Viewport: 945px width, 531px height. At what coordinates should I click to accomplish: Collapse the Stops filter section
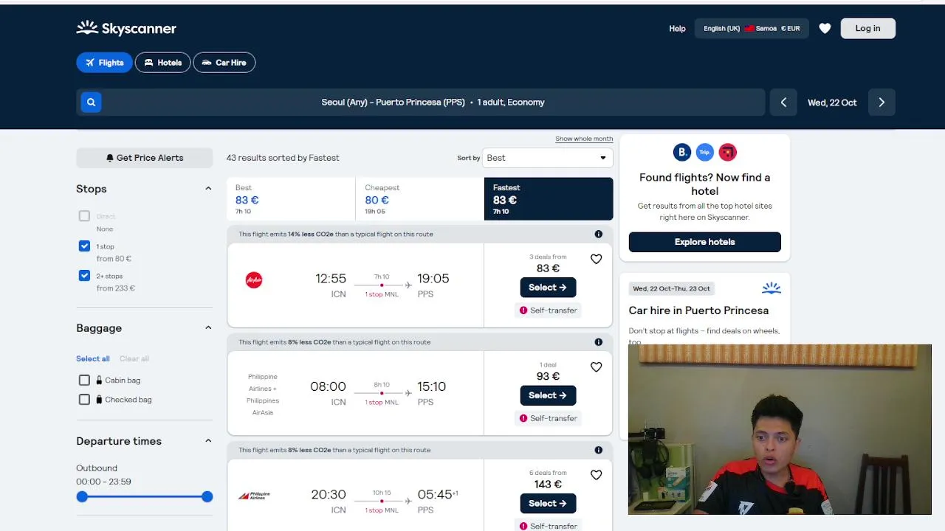(x=207, y=189)
